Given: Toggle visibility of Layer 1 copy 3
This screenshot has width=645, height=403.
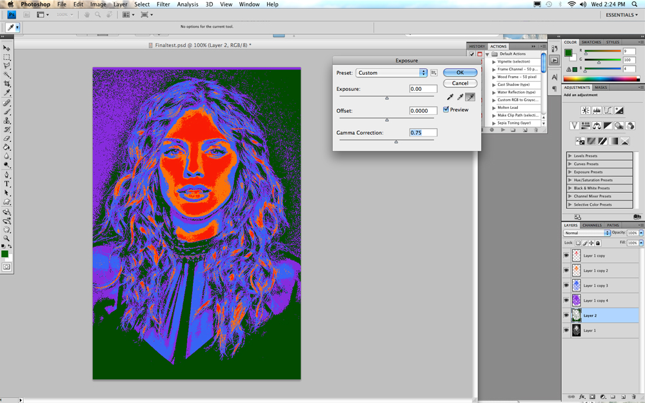Looking at the screenshot, I should [566, 286].
